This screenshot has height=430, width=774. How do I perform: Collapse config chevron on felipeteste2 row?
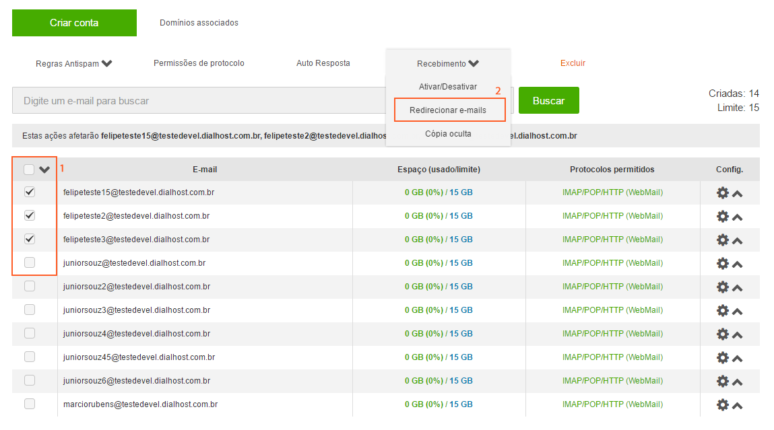(x=738, y=217)
